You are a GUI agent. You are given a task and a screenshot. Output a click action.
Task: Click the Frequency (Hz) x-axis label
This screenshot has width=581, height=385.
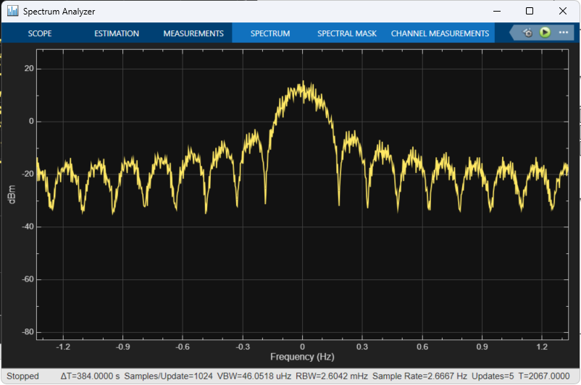click(302, 357)
